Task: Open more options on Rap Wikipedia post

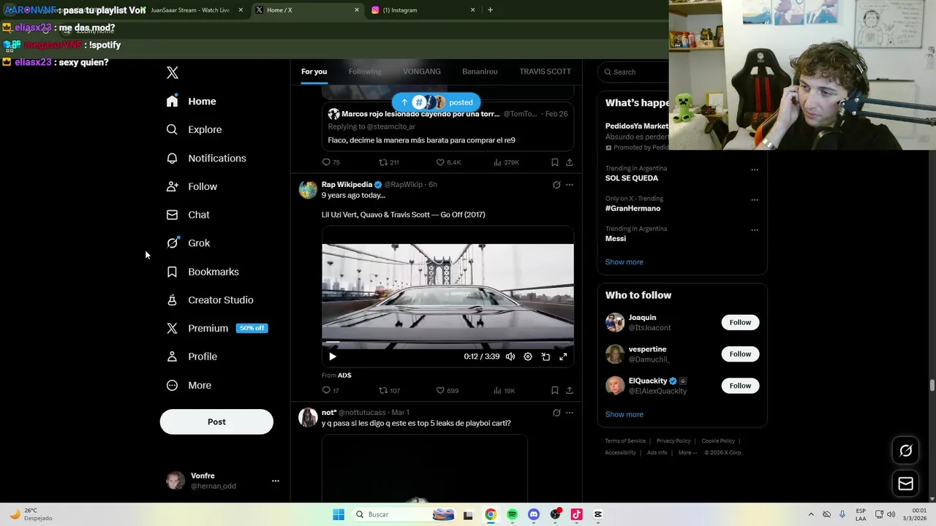Action: (x=570, y=185)
